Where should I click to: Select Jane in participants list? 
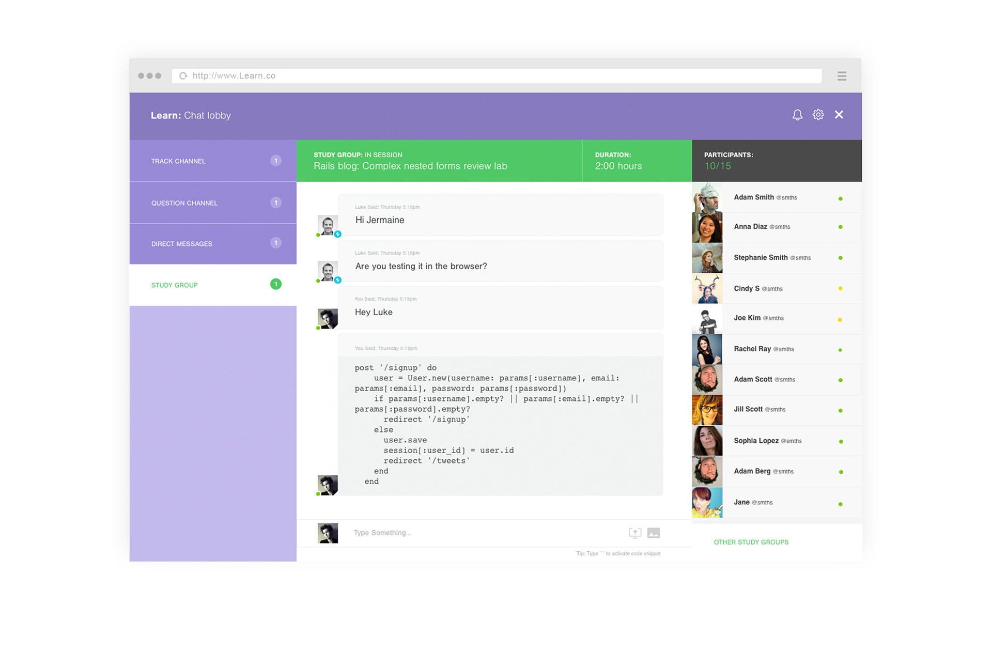777,502
